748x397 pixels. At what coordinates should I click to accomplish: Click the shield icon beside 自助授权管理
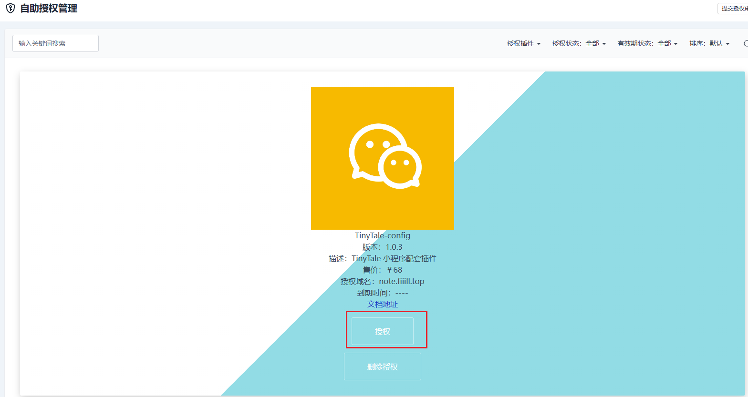(10, 8)
